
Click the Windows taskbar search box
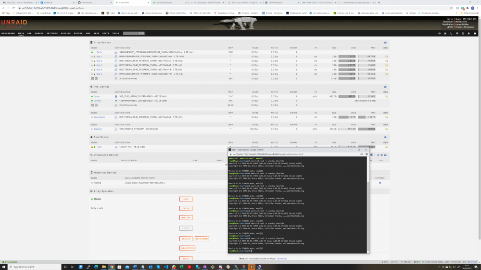[x=34, y=267]
